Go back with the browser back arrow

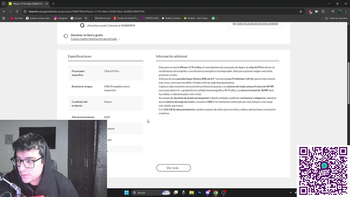pyautogui.click(x=4, y=11)
